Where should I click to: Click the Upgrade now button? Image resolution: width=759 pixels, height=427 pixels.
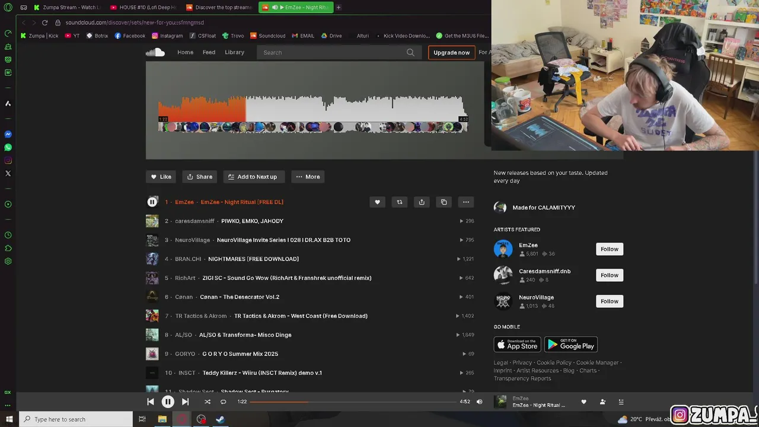(451, 52)
